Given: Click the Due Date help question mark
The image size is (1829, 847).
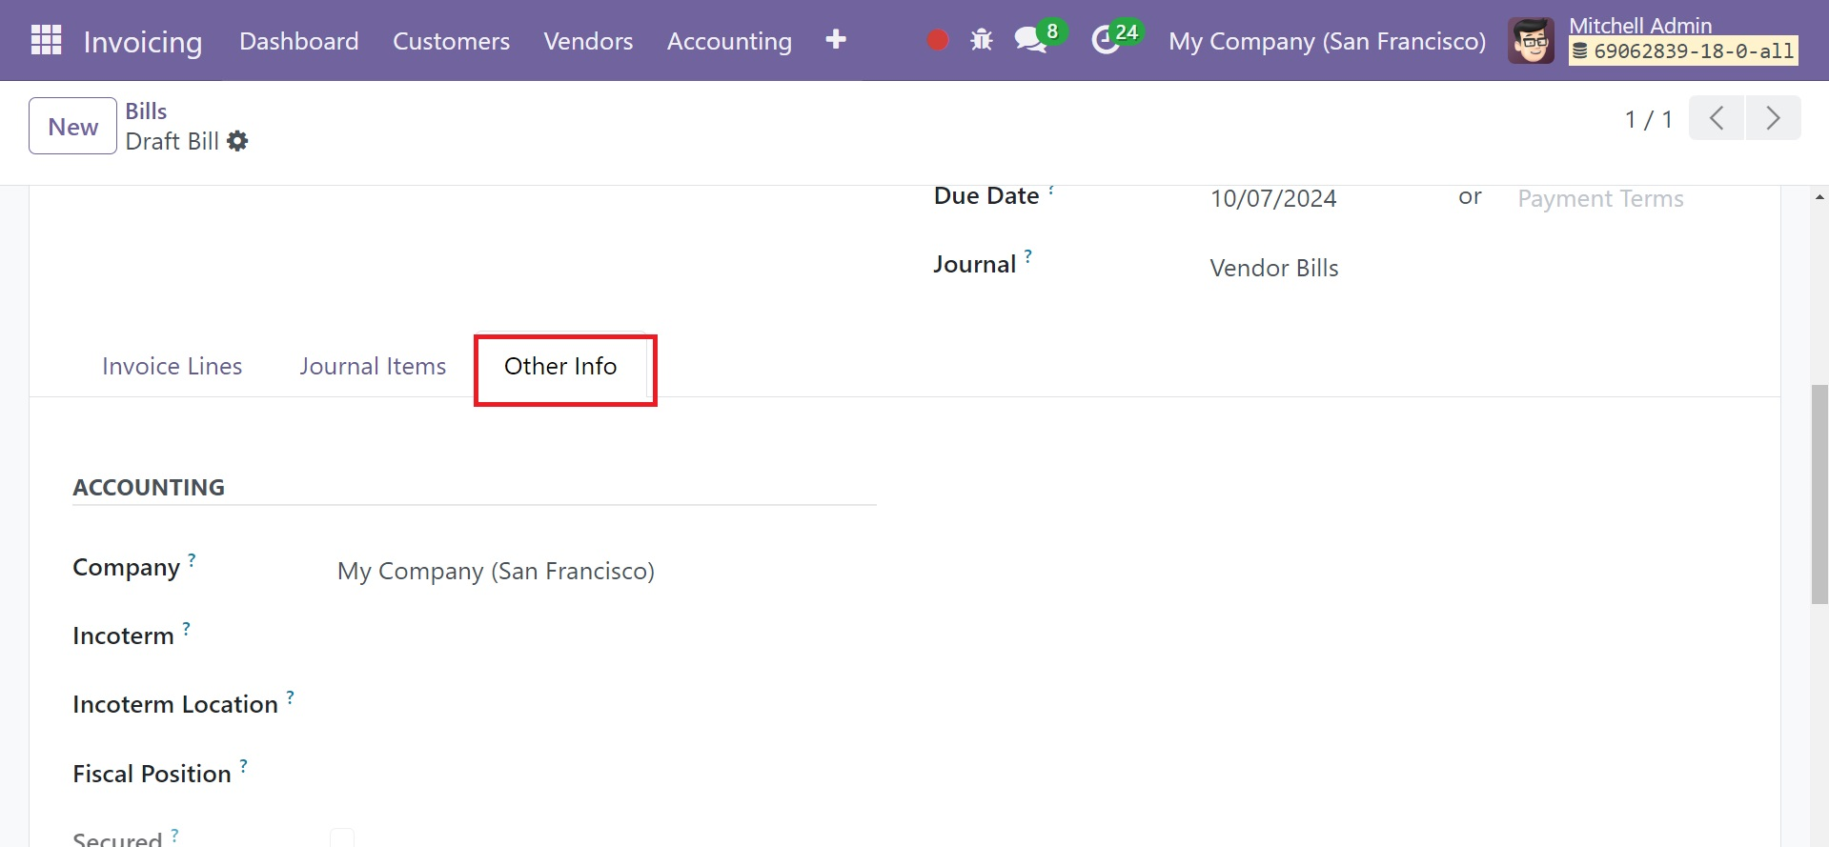Looking at the screenshot, I should [1051, 191].
